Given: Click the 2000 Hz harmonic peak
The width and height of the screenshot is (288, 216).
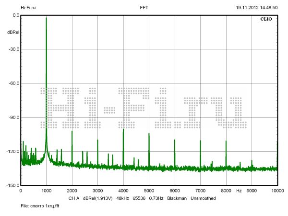Looking at the screenshot, I should click(72, 132).
